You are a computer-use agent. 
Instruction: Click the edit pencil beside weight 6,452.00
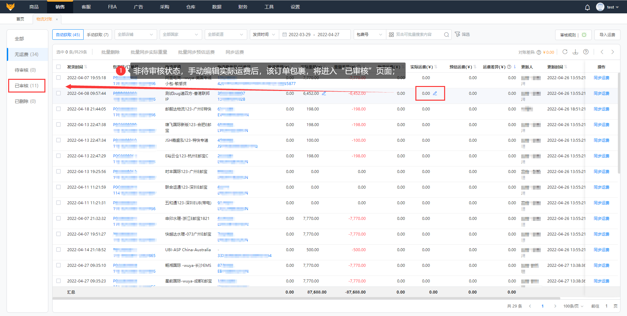click(x=324, y=93)
